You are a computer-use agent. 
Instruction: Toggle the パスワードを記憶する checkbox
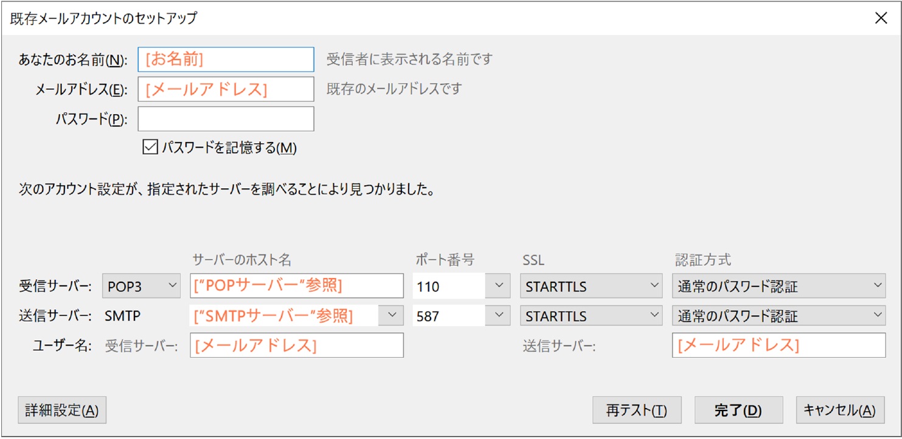pyautogui.click(x=150, y=148)
